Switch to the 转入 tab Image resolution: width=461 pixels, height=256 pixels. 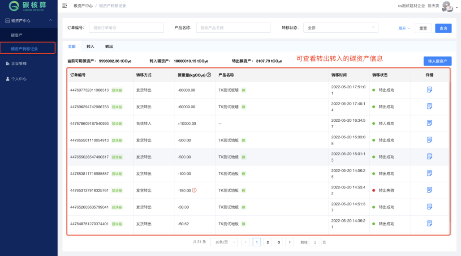pos(90,47)
